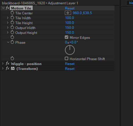Click the blackboard-1846865_1920 Adjustment Layer 1 header

click(x=40, y=3)
